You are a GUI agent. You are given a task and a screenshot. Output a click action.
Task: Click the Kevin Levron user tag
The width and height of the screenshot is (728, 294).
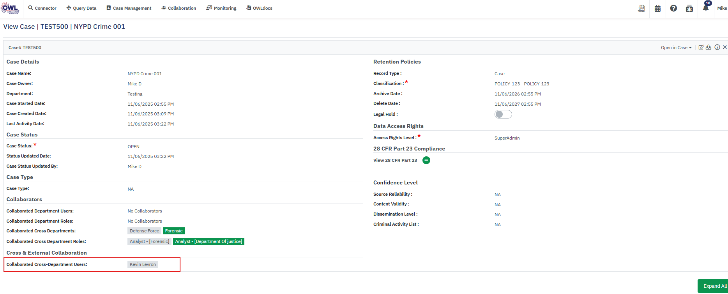pyautogui.click(x=143, y=264)
